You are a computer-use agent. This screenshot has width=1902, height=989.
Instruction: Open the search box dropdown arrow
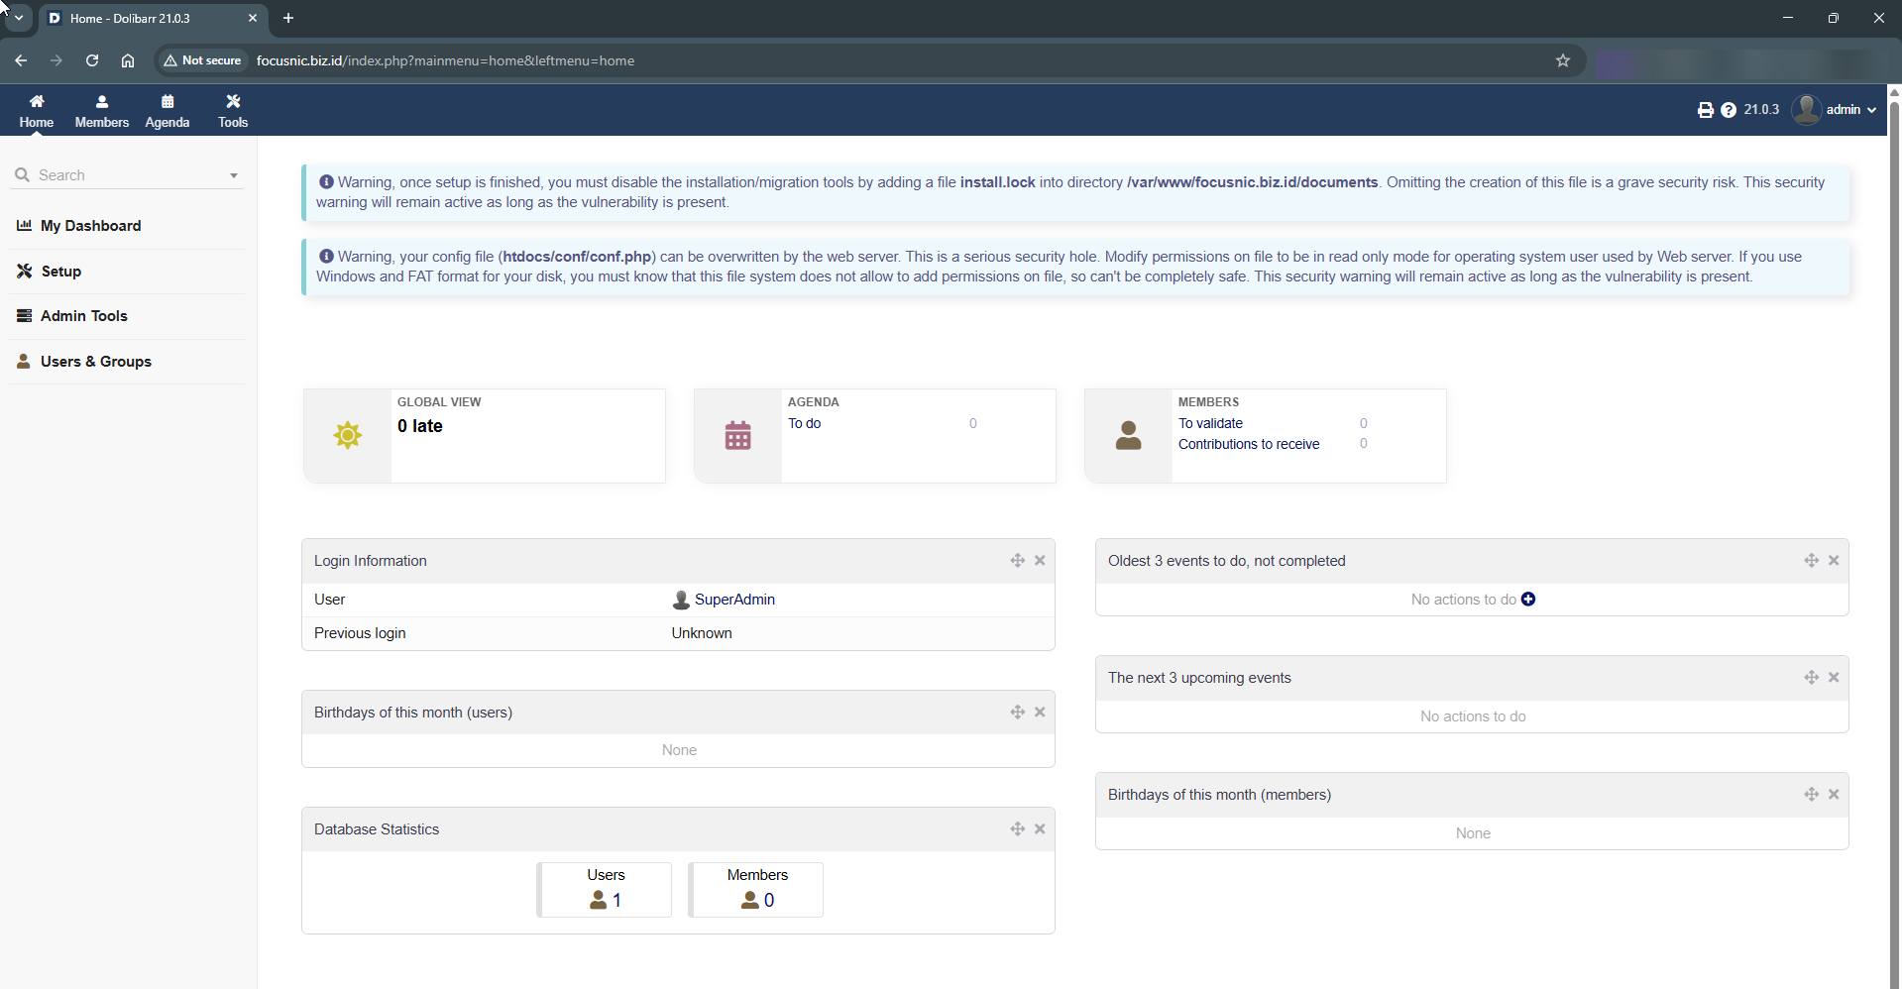pyautogui.click(x=234, y=176)
